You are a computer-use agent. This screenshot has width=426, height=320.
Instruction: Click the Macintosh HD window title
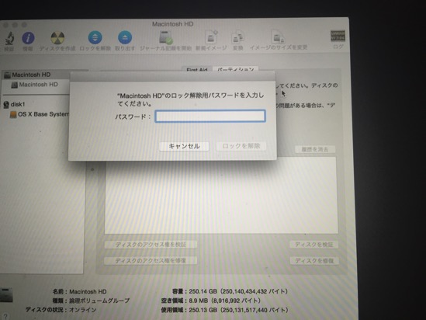pos(173,24)
